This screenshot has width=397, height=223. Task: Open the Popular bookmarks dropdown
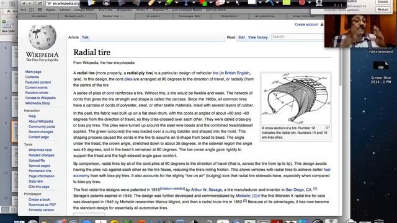pos(160,10)
